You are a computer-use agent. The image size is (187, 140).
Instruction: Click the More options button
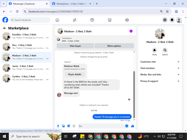tap(114, 46)
